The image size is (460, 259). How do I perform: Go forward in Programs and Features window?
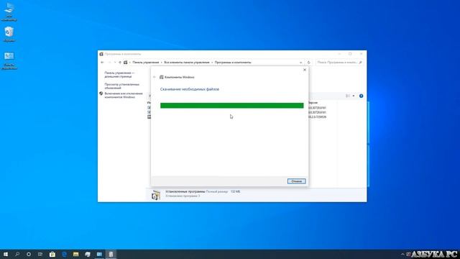pyautogui.click(x=109, y=63)
